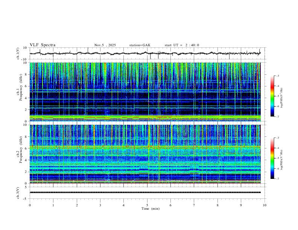Click time axis tick label "9"
298x230 pixels.
click(241, 205)
